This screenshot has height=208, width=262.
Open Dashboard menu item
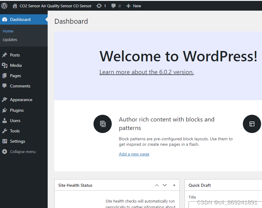pos(24,19)
